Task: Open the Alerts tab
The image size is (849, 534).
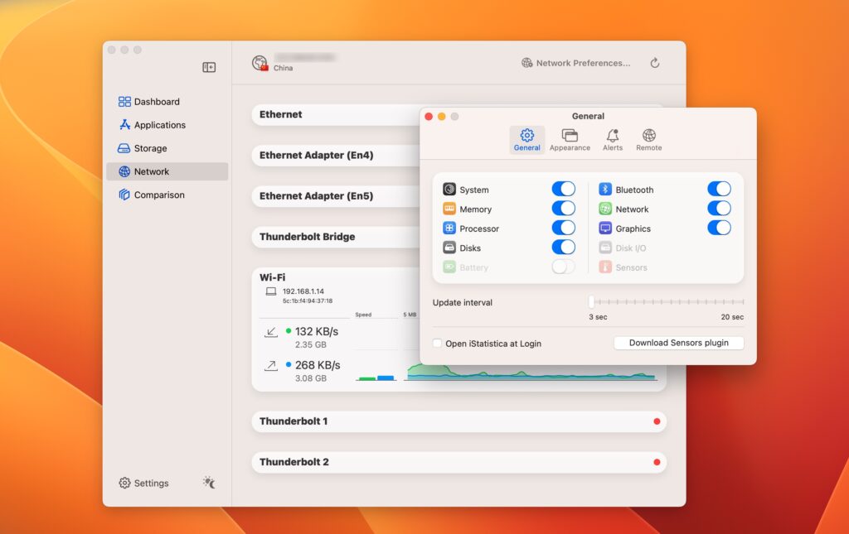Action: 613,139
